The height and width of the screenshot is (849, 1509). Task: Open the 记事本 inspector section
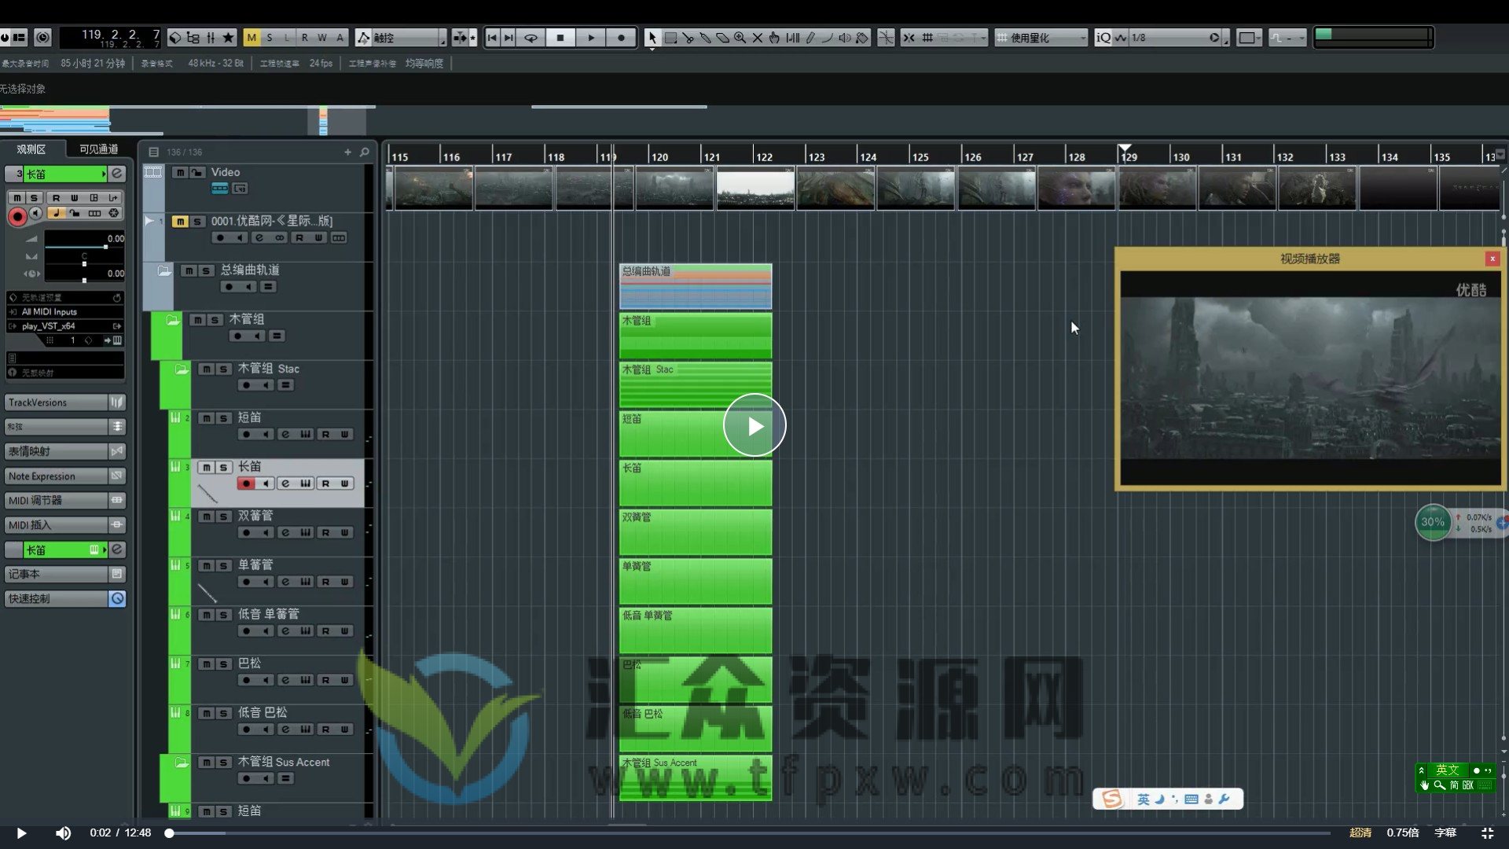(65, 574)
